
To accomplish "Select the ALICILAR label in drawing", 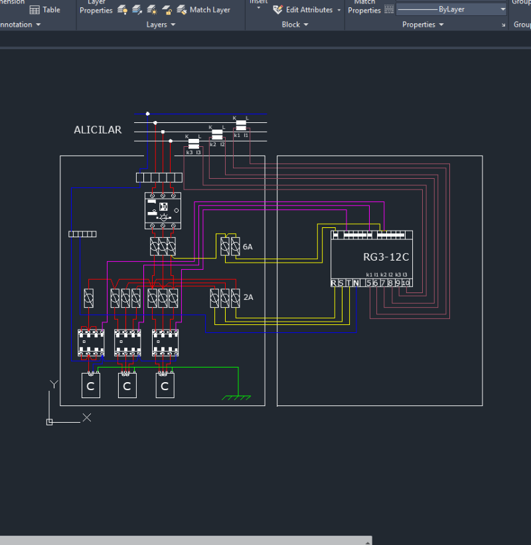I will click(x=98, y=130).
